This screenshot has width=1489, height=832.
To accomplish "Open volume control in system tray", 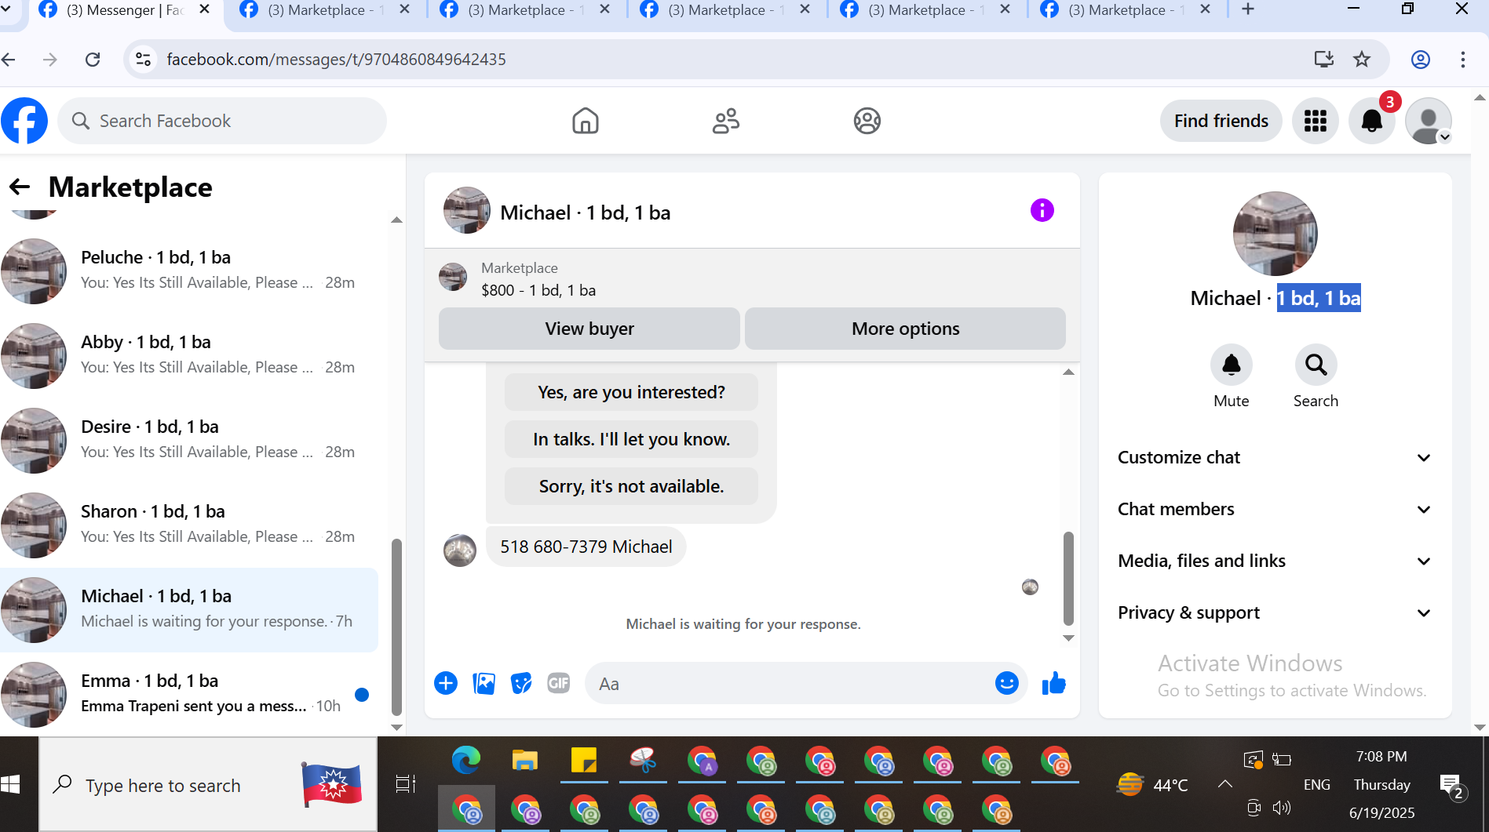I will [x=1282, y=808].
